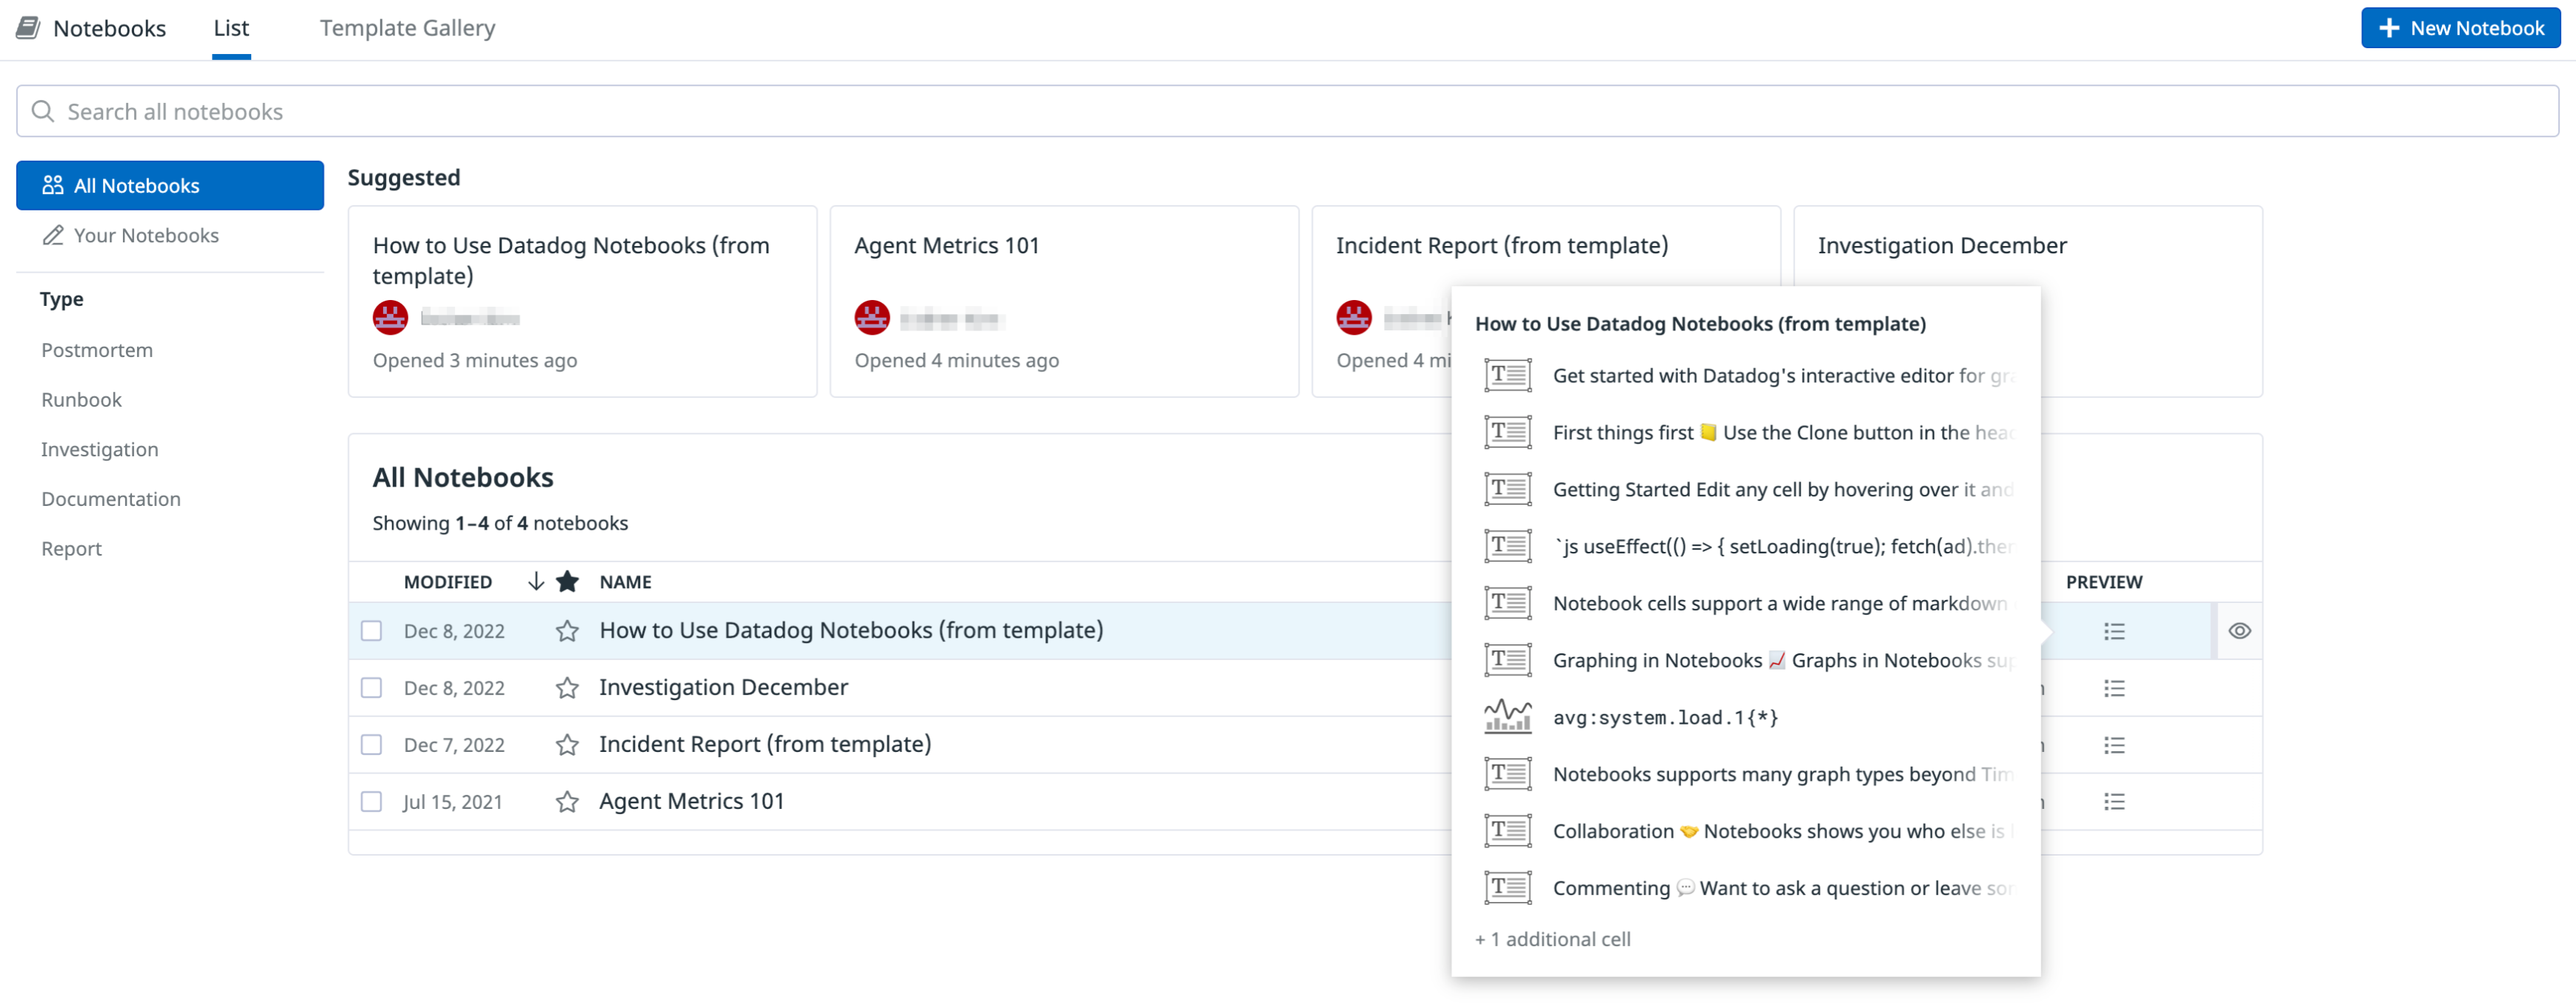This screenshot has height=1006, width=2576.
Task: Click text cell icon beside 'js useEffect'
Action: coord(1507,546)
